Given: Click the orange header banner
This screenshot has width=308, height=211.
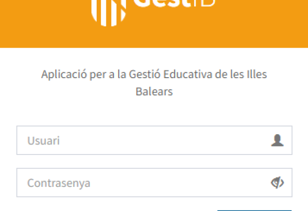Looking at the screenshot, I should tap(253, 25).
